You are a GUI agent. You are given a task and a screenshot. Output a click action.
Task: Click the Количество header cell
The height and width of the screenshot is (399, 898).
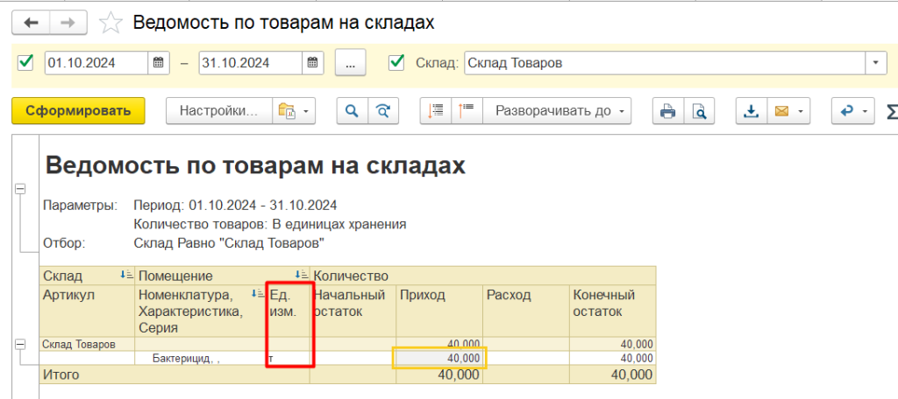(483, 276)
